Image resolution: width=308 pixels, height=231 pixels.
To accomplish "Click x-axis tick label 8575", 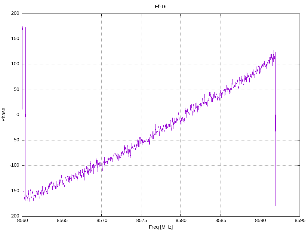I will [x=141, y=220].
